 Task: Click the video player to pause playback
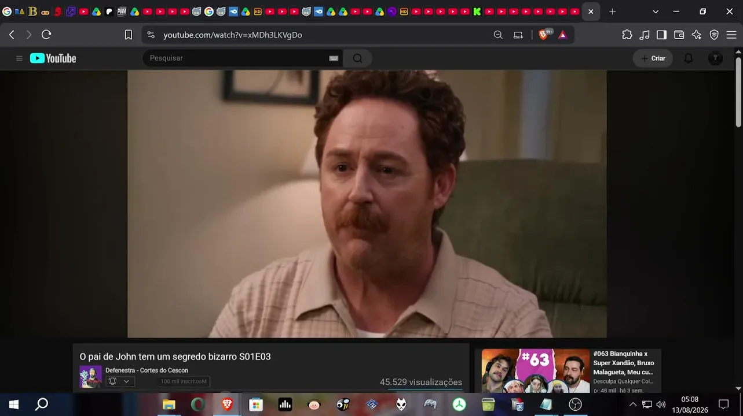(x=367, y=204)
